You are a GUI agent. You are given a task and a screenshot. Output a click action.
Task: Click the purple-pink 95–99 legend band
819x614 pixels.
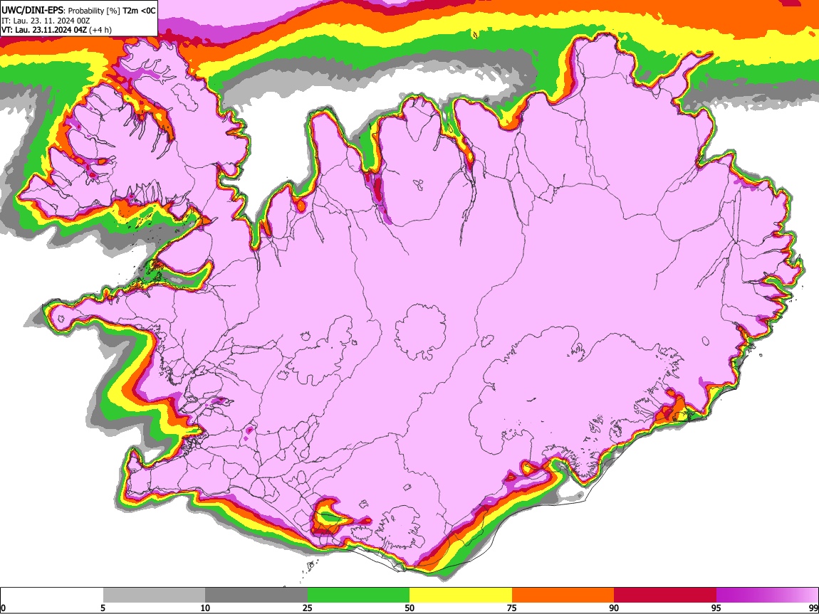tap(767, 595)
